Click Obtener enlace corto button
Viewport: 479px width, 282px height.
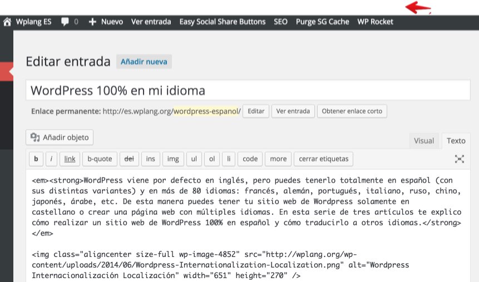pos(352,111)
